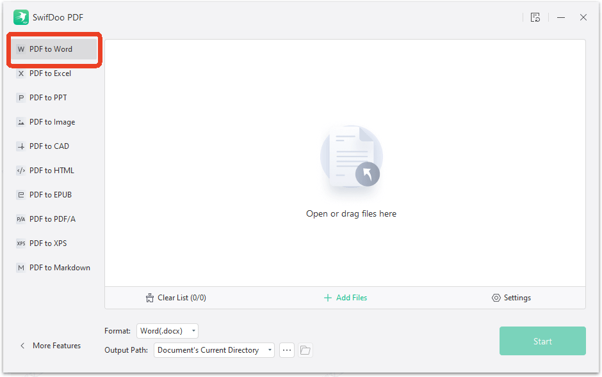
Task: Click the SwifDoo PDF logo icon
Action: pyautogui.click(x=20, y=17)
